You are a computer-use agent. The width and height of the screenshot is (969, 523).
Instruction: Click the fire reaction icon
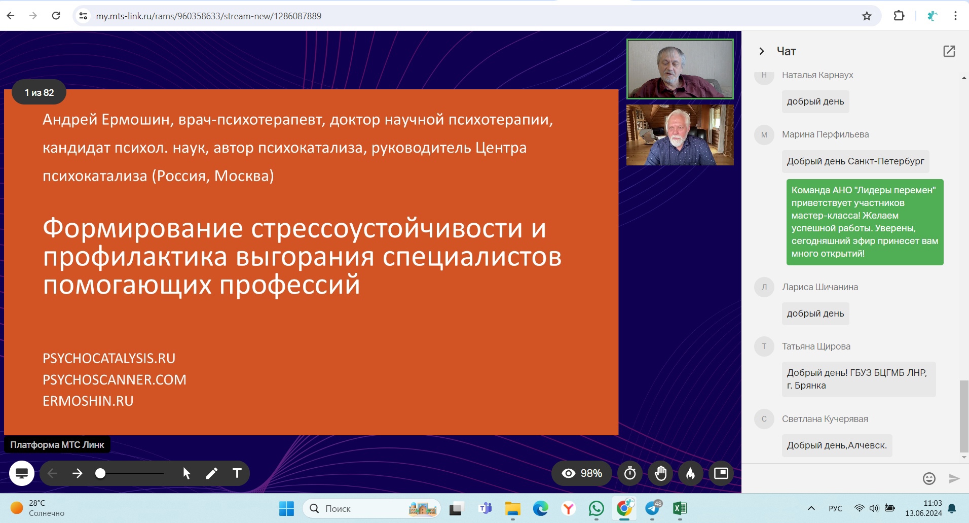click(x=690, y=473)
